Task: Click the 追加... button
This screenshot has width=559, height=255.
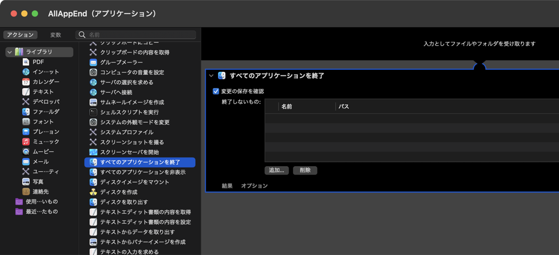Action: pyautogui.click(x=277, y=170)
